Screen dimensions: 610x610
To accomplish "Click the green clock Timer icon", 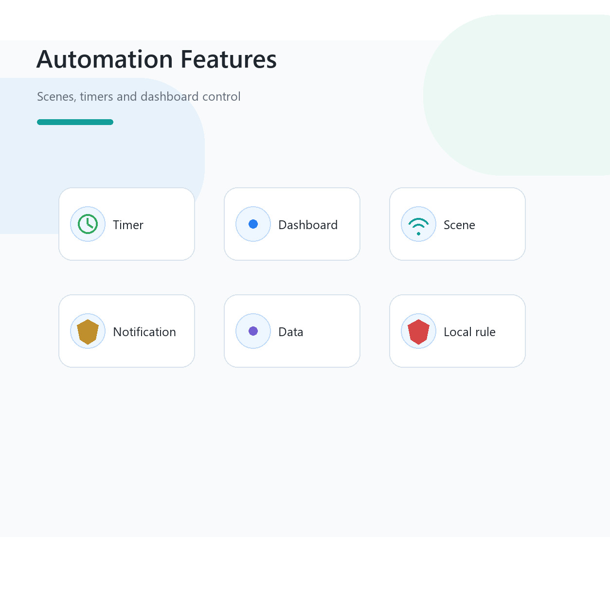I will [88, 224].
